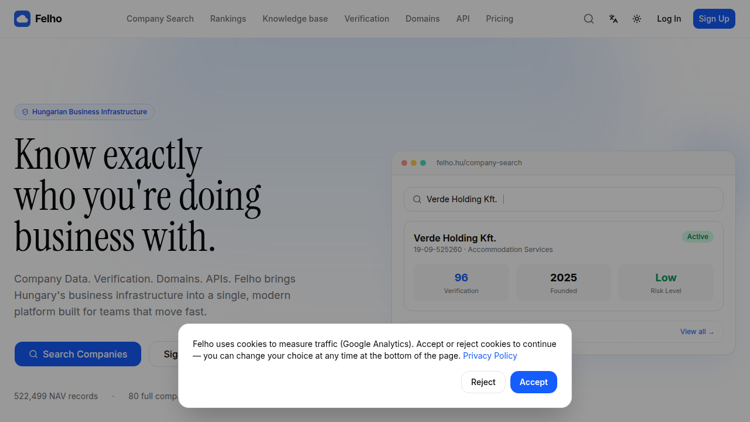Click the 19-09-525260 registration number text
750x422 pixels.
[x=438, y=250]
